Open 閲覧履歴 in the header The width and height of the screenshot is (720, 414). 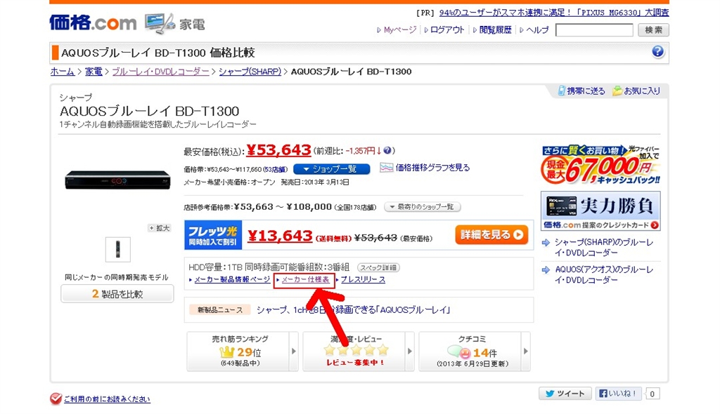tap(495, 29)
